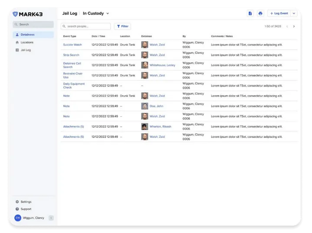Click the CW user avatar circle
Viewport: 312px width, 233px height.
point(18,218)
